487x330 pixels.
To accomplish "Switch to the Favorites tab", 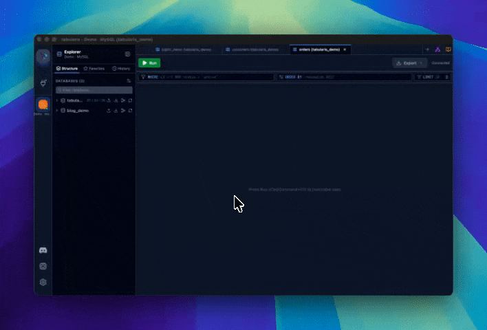I will tap(94, 69).
